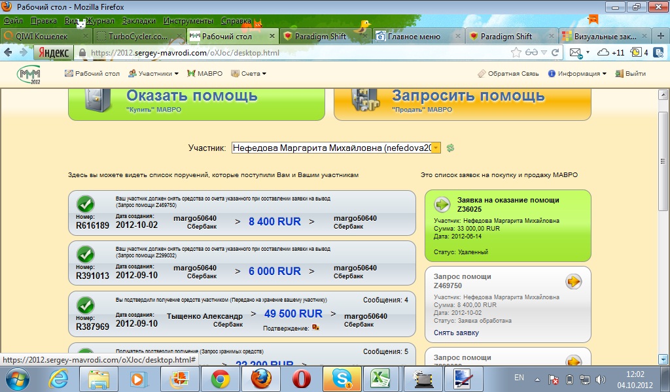Open Skype from the taskbar
Viewport: 670px width, 392px height.
(342, 379)
